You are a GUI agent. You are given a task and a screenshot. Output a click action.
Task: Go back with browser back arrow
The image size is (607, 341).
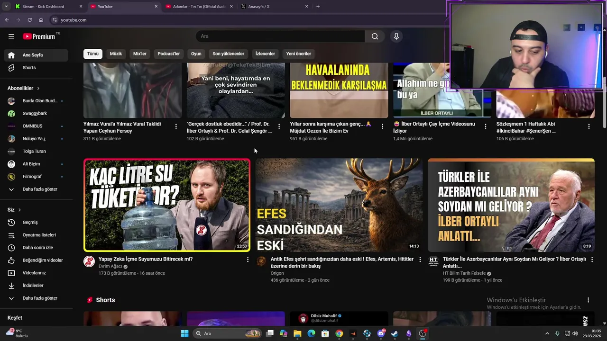[x=7, y=20]
